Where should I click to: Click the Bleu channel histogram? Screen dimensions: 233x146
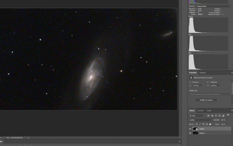click(x=208, y=62)
